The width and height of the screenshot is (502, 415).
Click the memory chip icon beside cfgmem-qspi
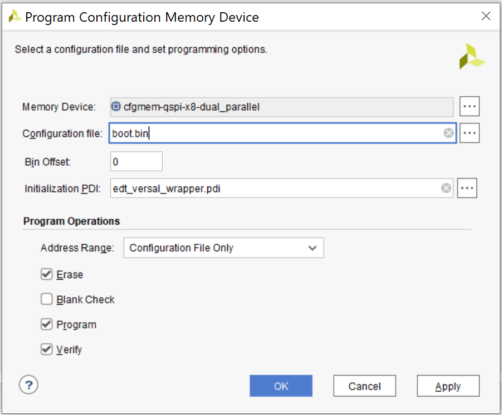click(116, 106)
